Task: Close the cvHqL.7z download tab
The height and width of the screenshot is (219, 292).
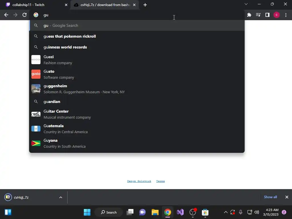Action: pos(134,5)
